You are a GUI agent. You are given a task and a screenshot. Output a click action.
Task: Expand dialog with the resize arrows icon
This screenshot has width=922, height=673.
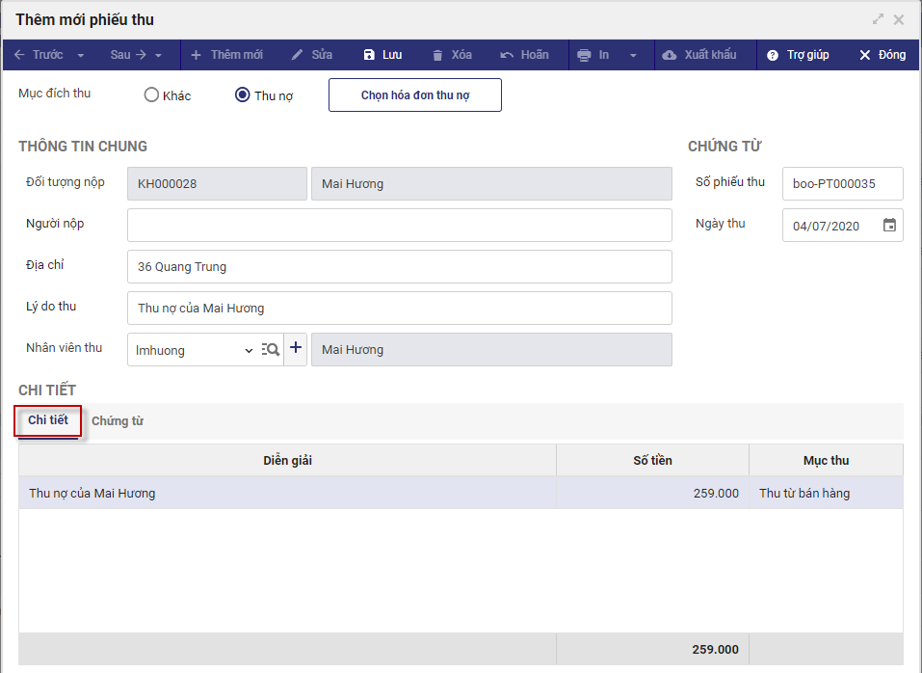point(878,19)
